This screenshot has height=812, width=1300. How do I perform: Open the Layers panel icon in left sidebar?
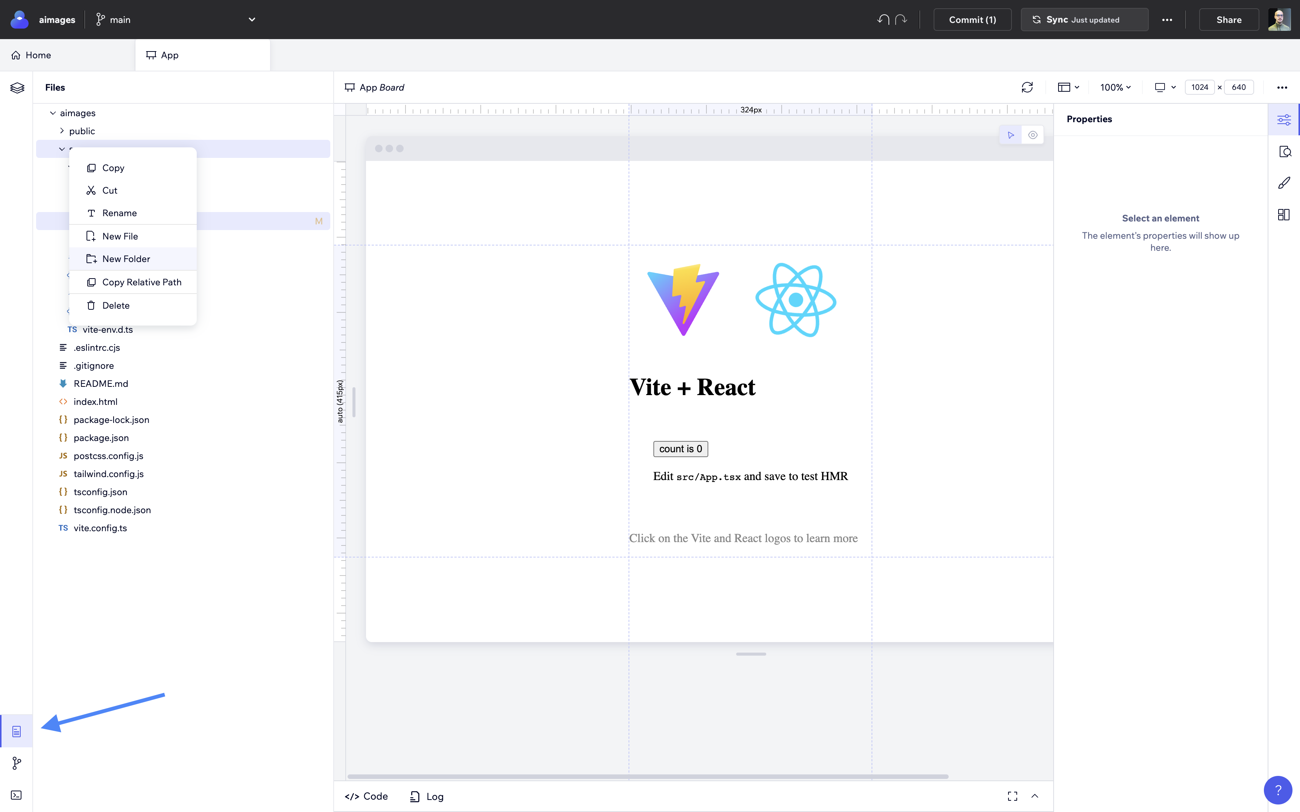pyautogui.click(x=17, y=88)
